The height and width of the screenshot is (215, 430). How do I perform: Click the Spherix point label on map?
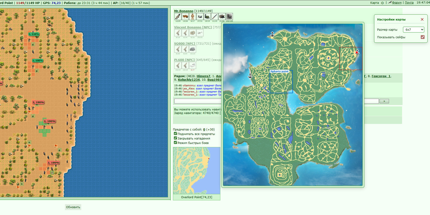[279, 72]
